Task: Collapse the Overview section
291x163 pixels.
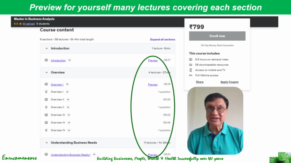Action: (x=46, y=72)
